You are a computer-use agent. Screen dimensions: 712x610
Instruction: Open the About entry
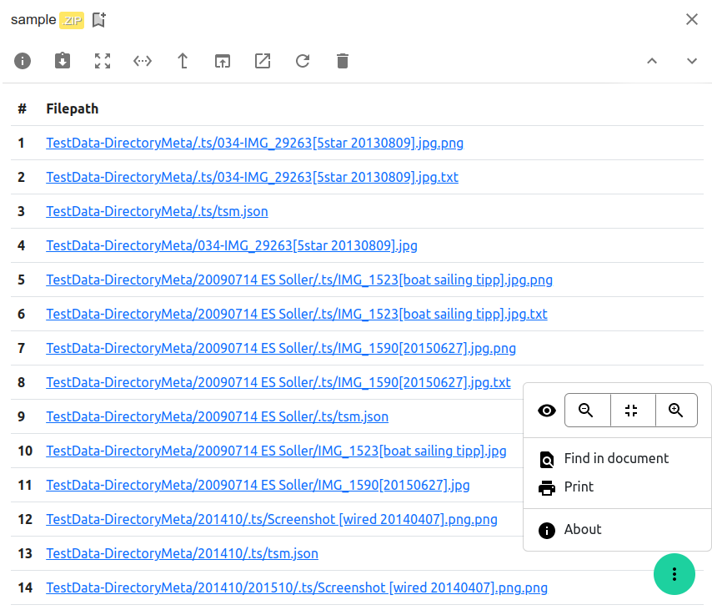point(583,529)
